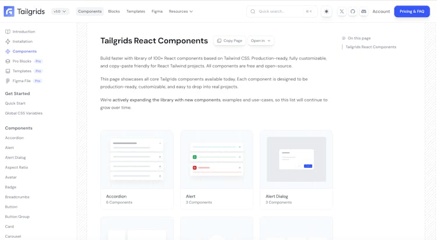The image size is (437, 240).
Task: Click the Pro Blocks icon in sidebar
Action: [x=8, y=61]
